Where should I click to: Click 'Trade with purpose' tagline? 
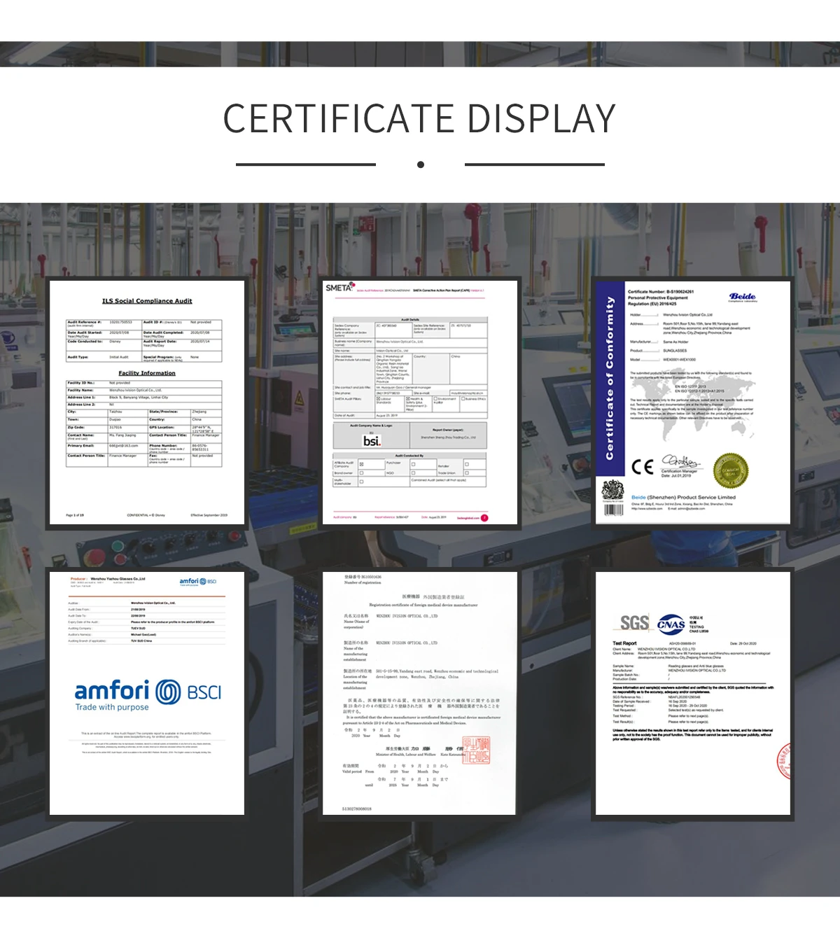112,708
